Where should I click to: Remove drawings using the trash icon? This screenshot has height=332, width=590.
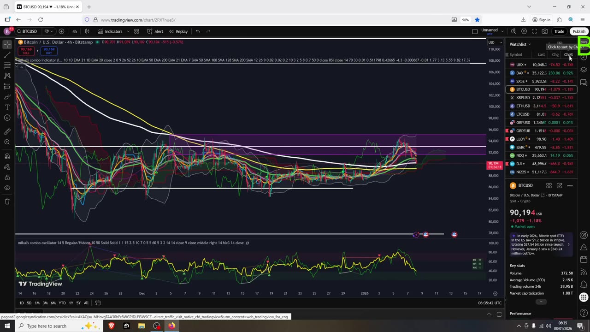tap(7, 202)
